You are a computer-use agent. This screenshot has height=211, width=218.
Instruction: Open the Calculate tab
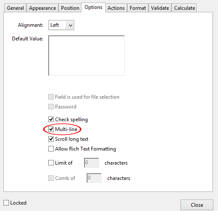pos(184,8)
